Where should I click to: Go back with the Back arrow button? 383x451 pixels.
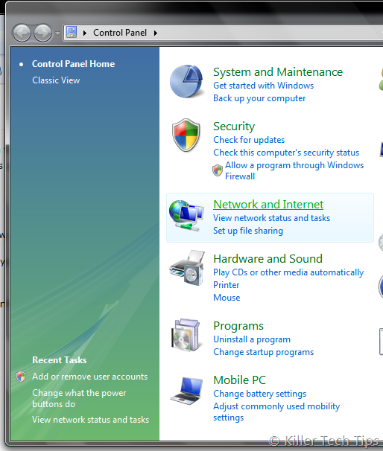[22, 33]
